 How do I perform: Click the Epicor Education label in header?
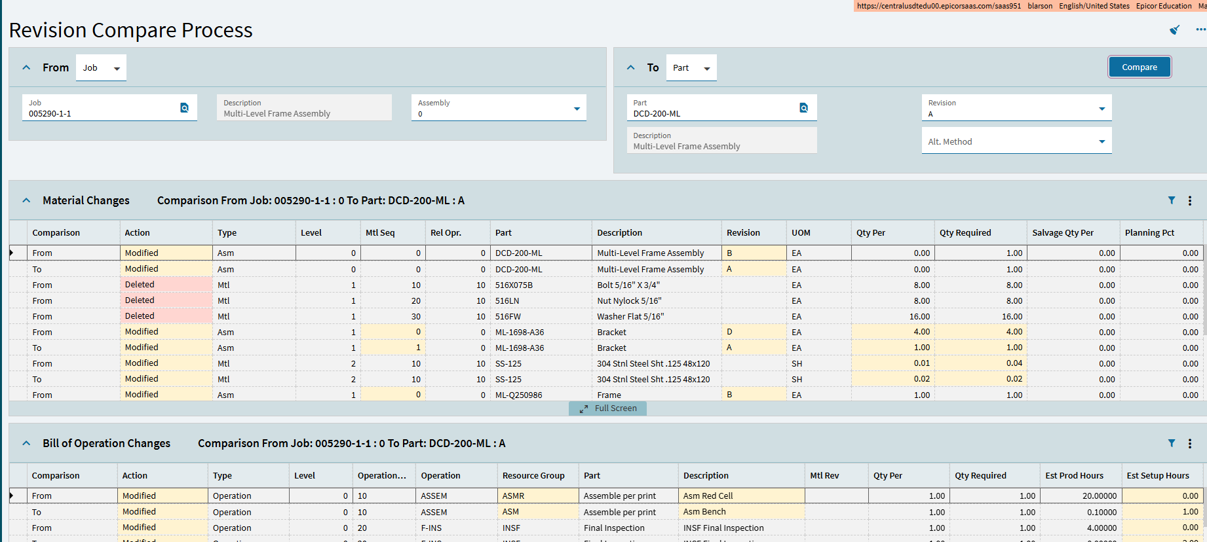pos(1164,6)
